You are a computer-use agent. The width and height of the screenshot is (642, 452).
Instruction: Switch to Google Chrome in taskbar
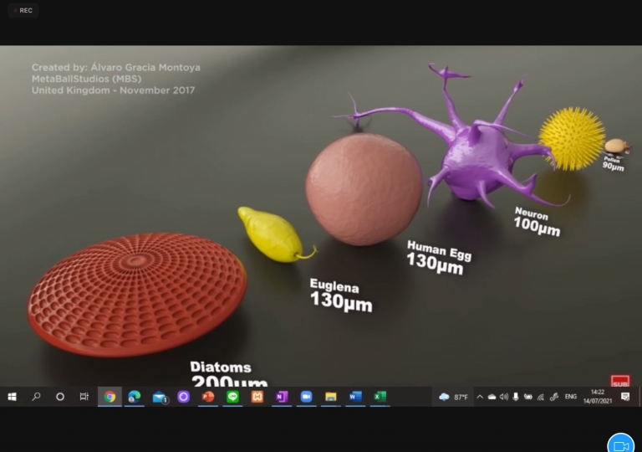110,397
